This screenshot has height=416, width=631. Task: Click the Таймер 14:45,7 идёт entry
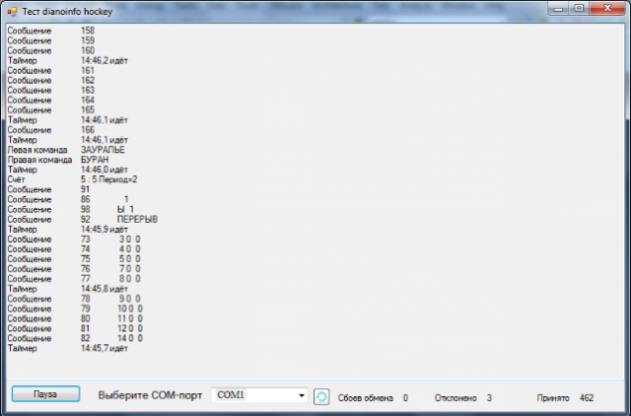(x=68, y=348)
